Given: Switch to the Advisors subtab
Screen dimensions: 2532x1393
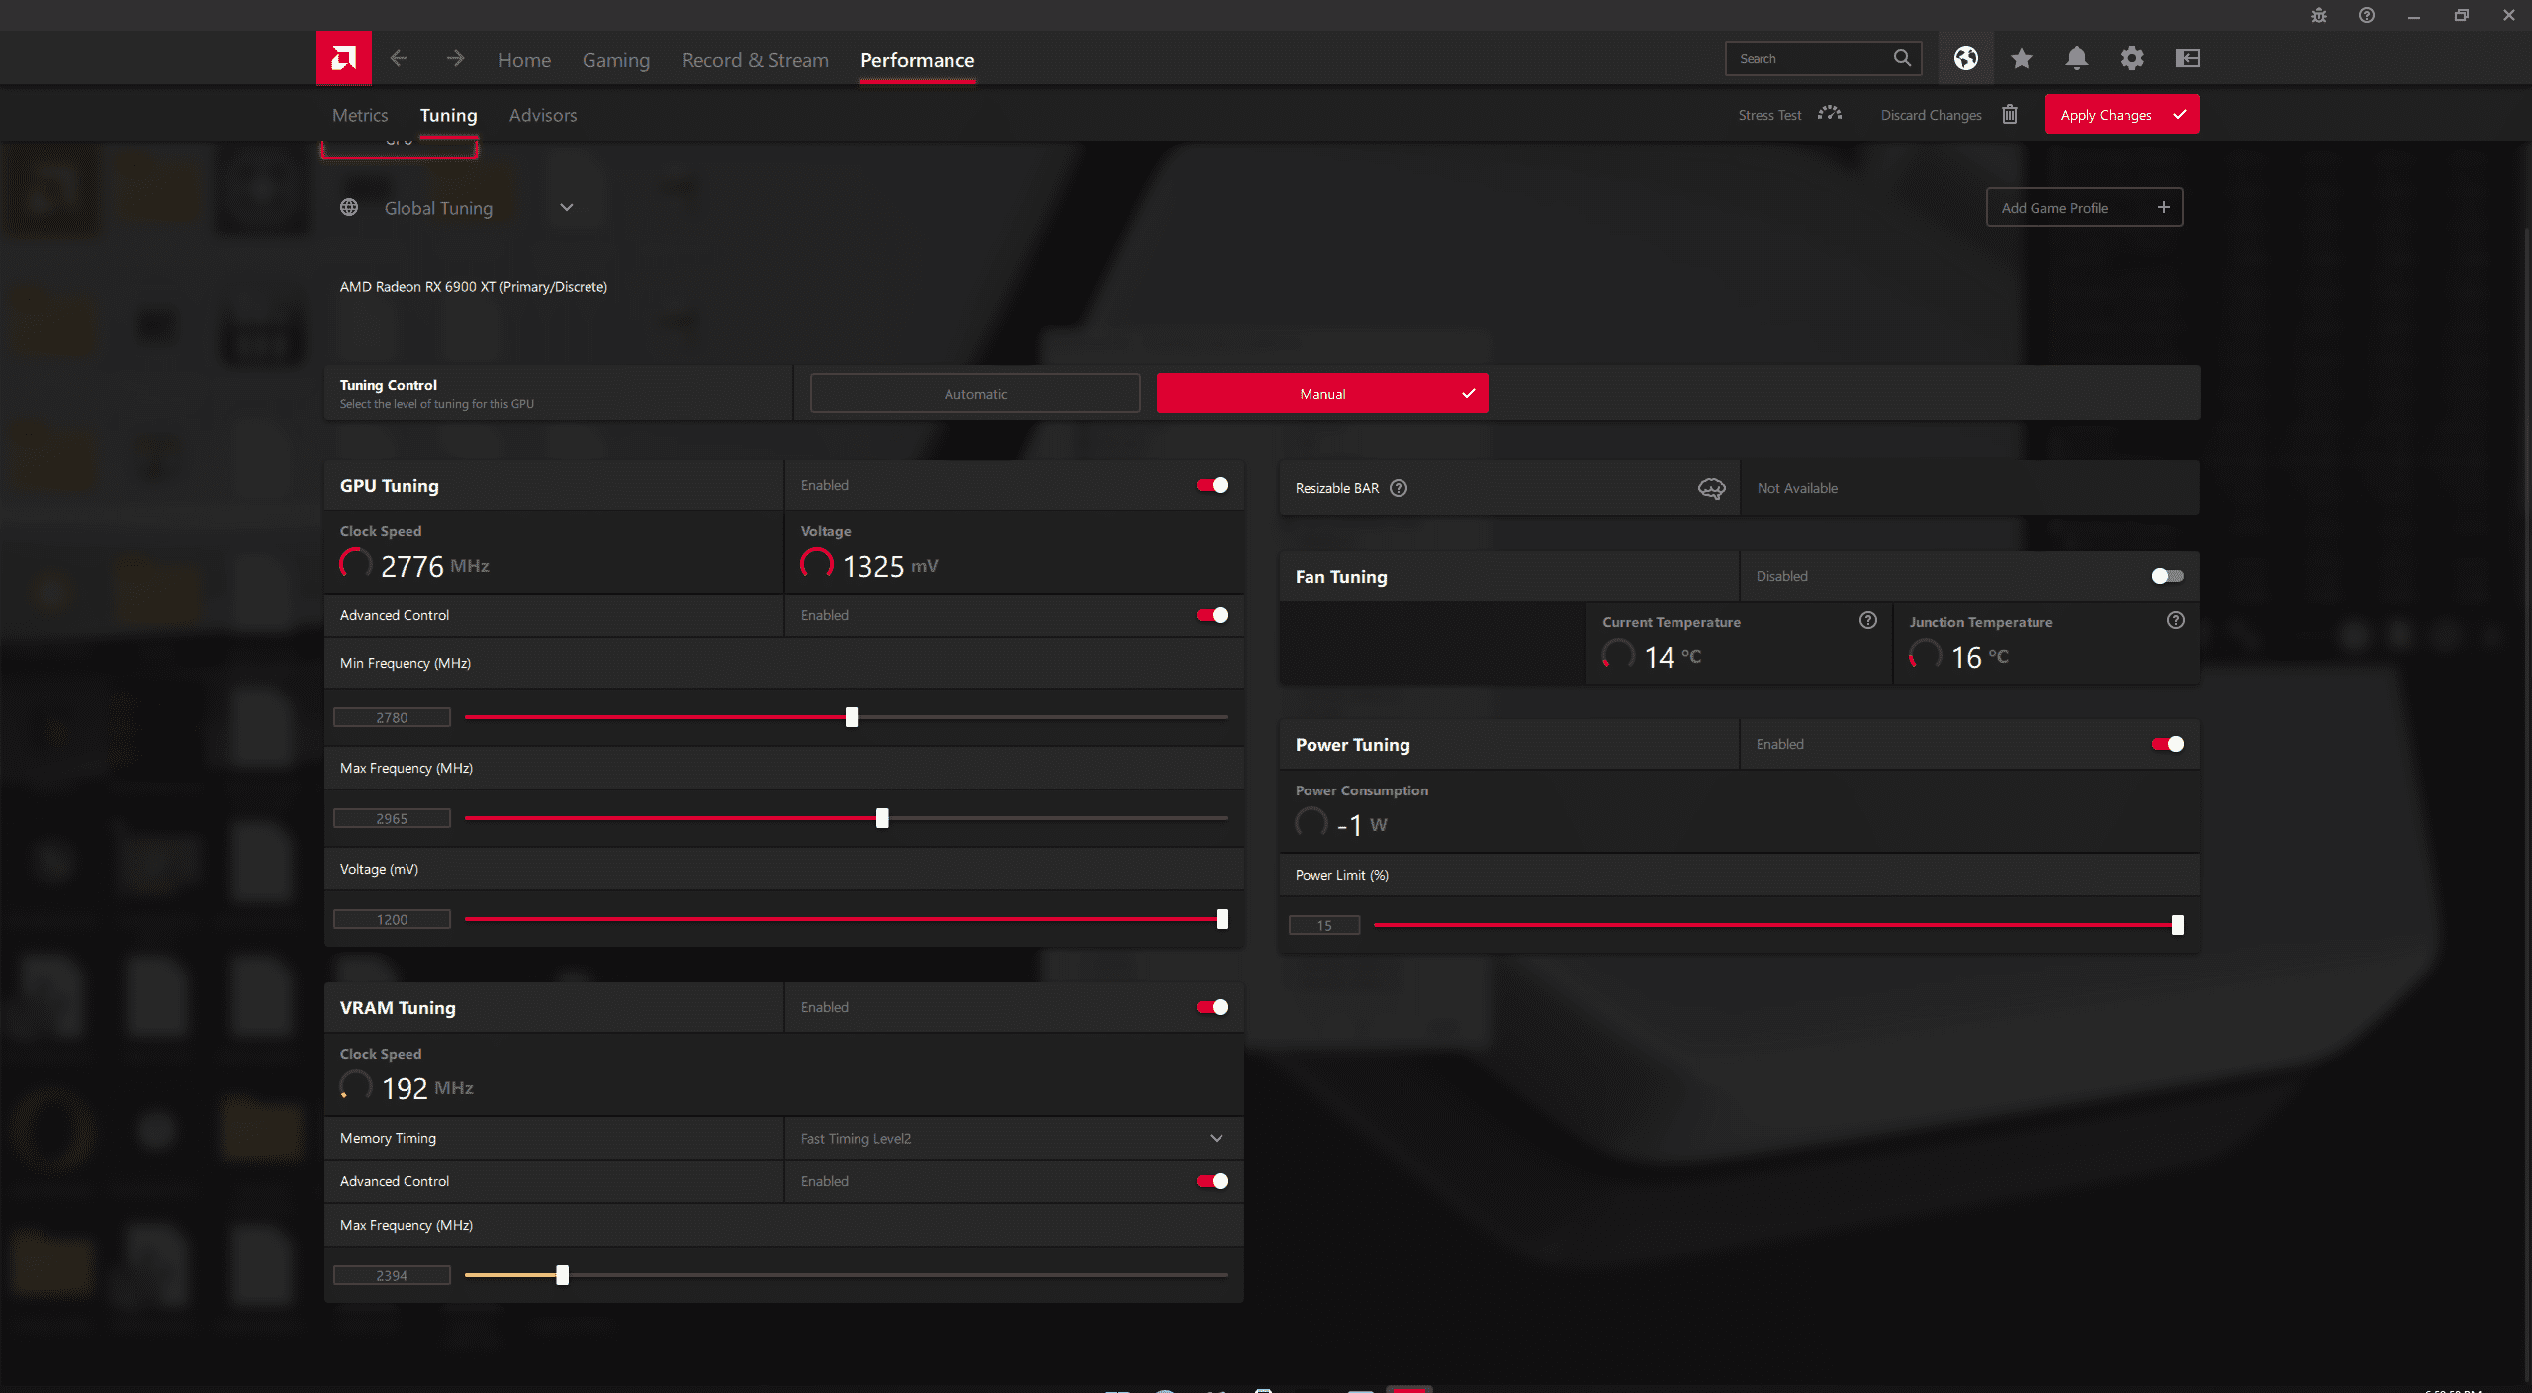Looking at the screenshot, I should [x=543, y=115].
